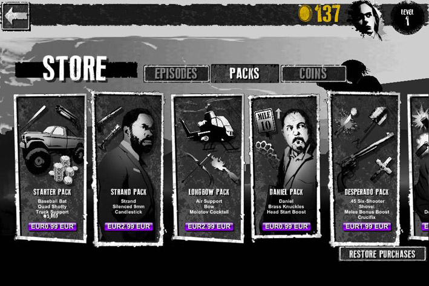Tap the gold coin balance icon

pos(306,13)
